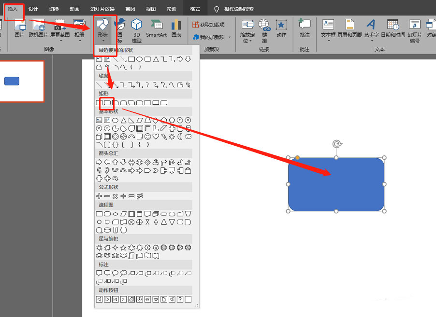
Task: Pick the 5-point star in 星与旗帜
Action: (123, 248)
